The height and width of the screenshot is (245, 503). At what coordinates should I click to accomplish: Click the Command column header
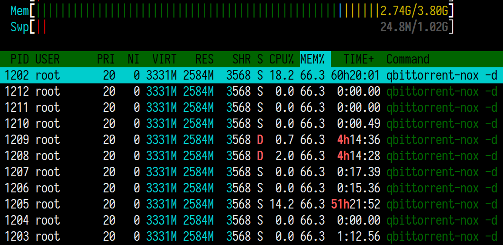[x=408, y=59]
